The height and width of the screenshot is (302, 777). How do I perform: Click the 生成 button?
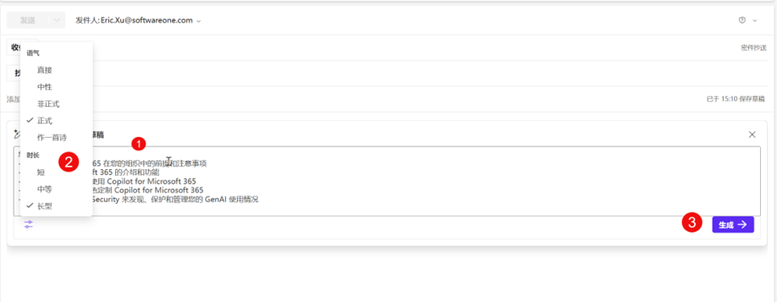pos(733,225)
